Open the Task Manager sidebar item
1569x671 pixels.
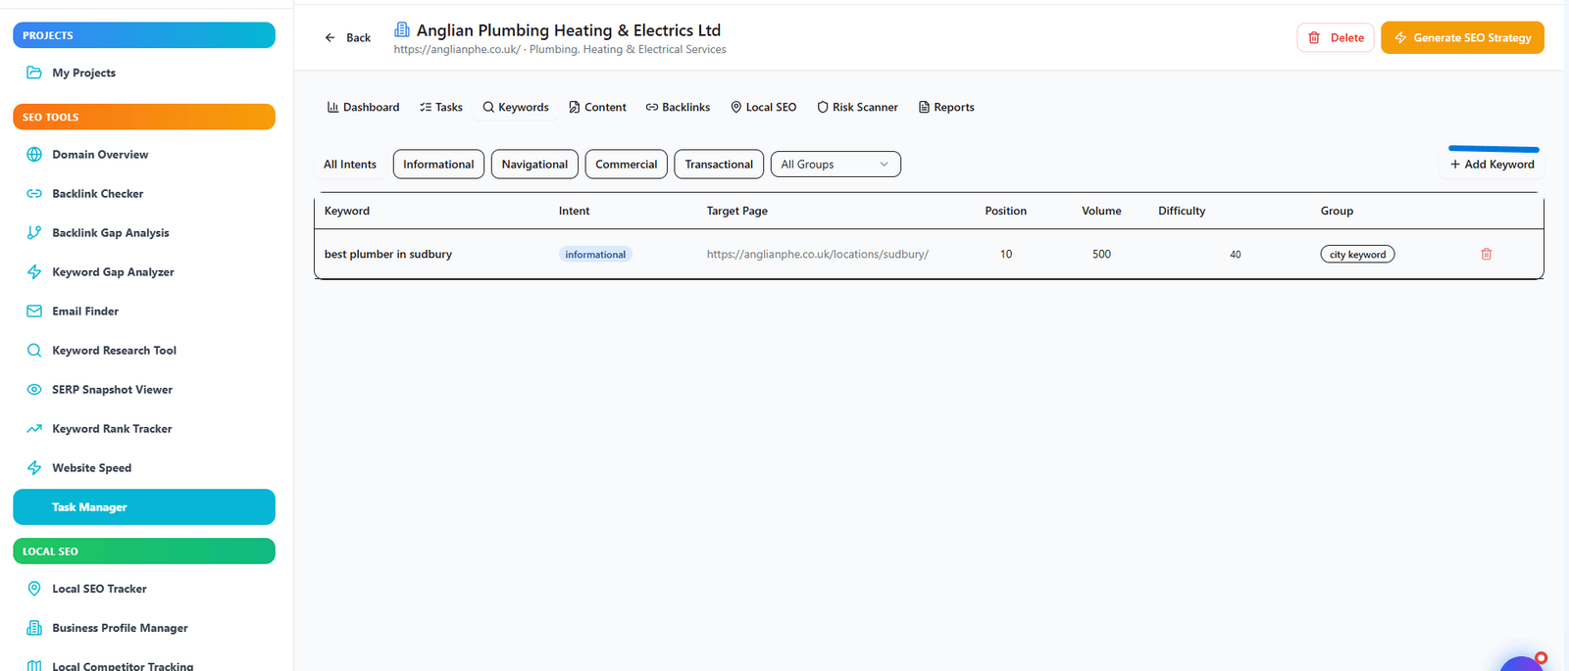click(144, 506)
